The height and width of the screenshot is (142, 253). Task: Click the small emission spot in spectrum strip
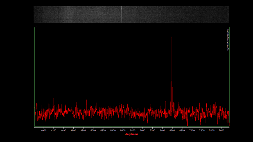click(171, 15)
